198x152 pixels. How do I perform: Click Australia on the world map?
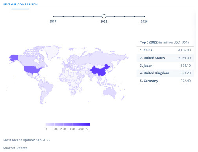point(110,92)
